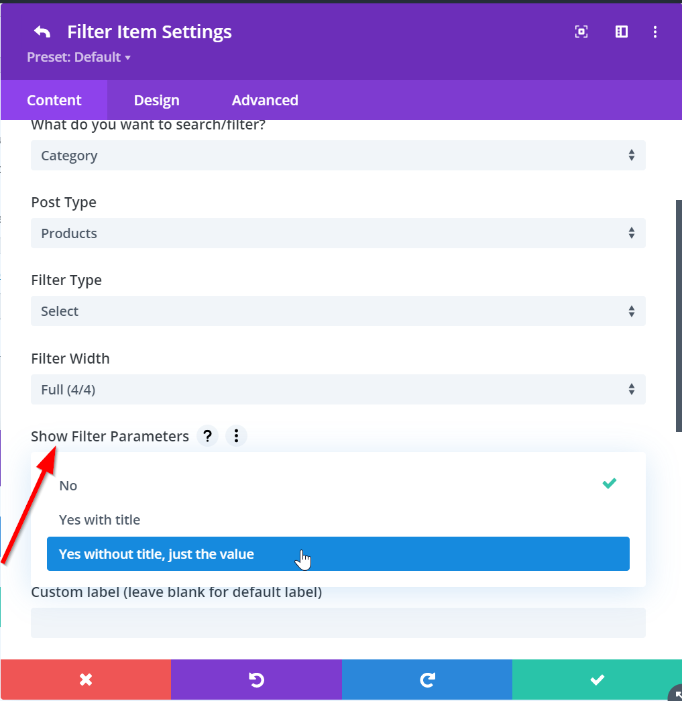Click the Custom label input field
The width and height of the screenshot is (682, 701).
tap(338, 623)
